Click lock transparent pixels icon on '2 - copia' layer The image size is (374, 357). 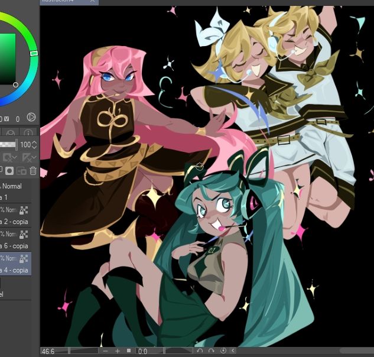coord(24,210)
